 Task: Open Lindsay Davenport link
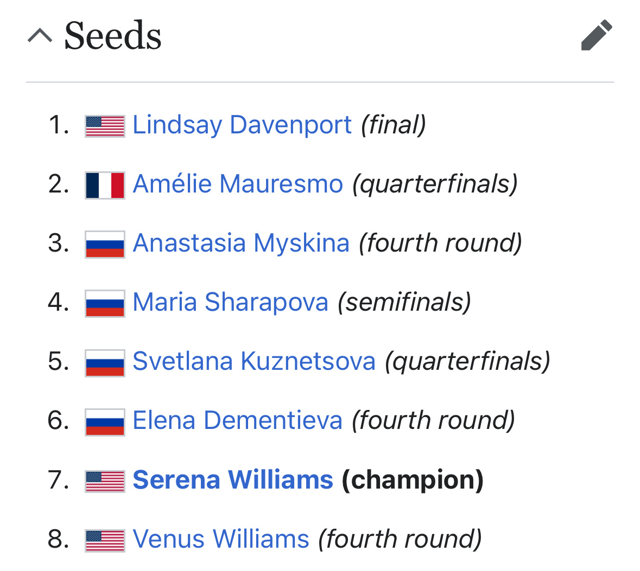(x=242, y=124)
